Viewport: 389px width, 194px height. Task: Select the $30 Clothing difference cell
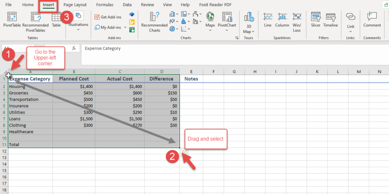click(x=162, y=125)
